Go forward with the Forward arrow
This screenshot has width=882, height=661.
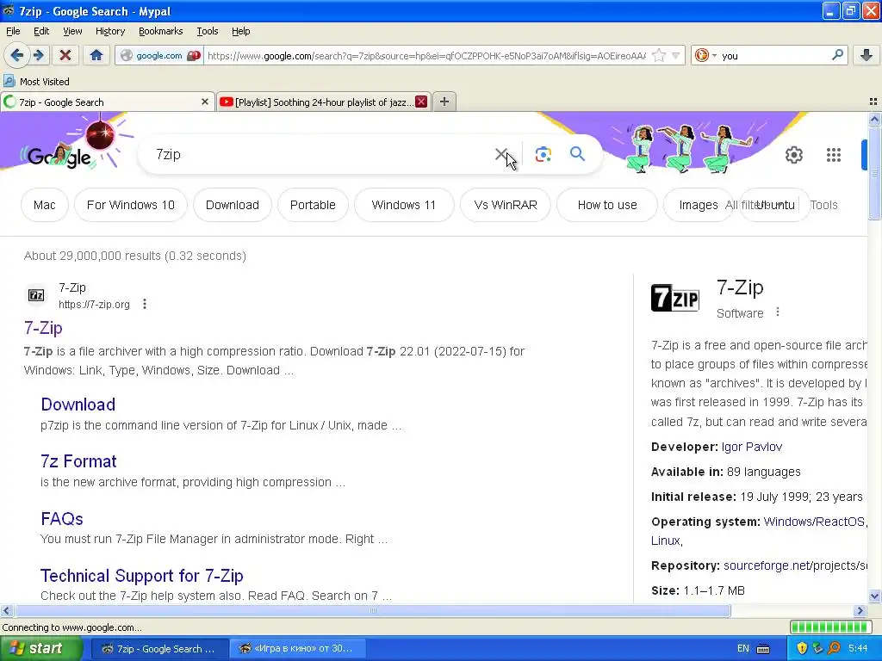[x=38, y=55]
